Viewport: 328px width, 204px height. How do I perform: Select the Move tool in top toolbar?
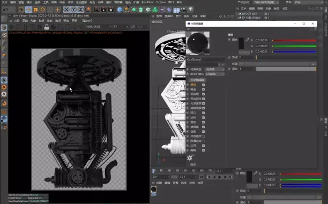(28, 10)
